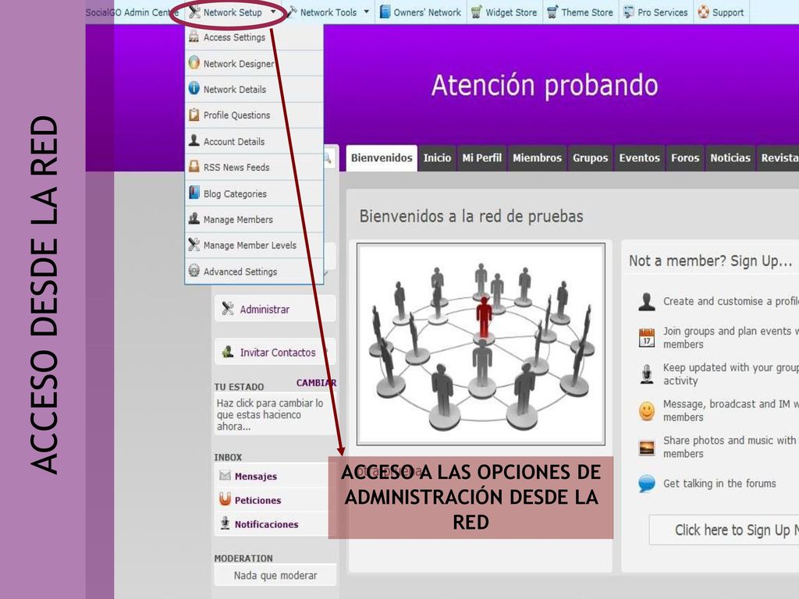This screenshot has width=799, height=599.
Task: Click the network people image thumbnail
Action: click(x=481, y=344)
